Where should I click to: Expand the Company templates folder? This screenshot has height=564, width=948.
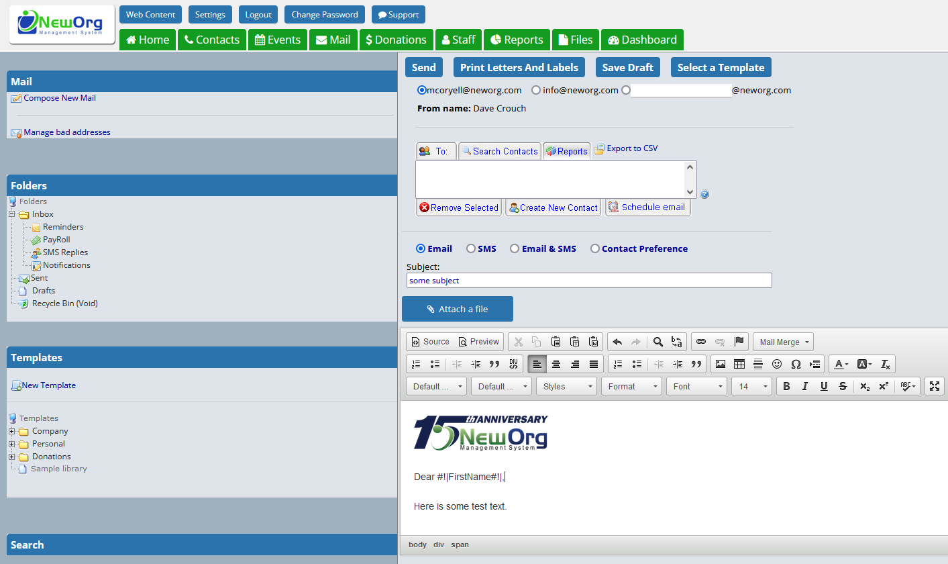tap(12, 431)
